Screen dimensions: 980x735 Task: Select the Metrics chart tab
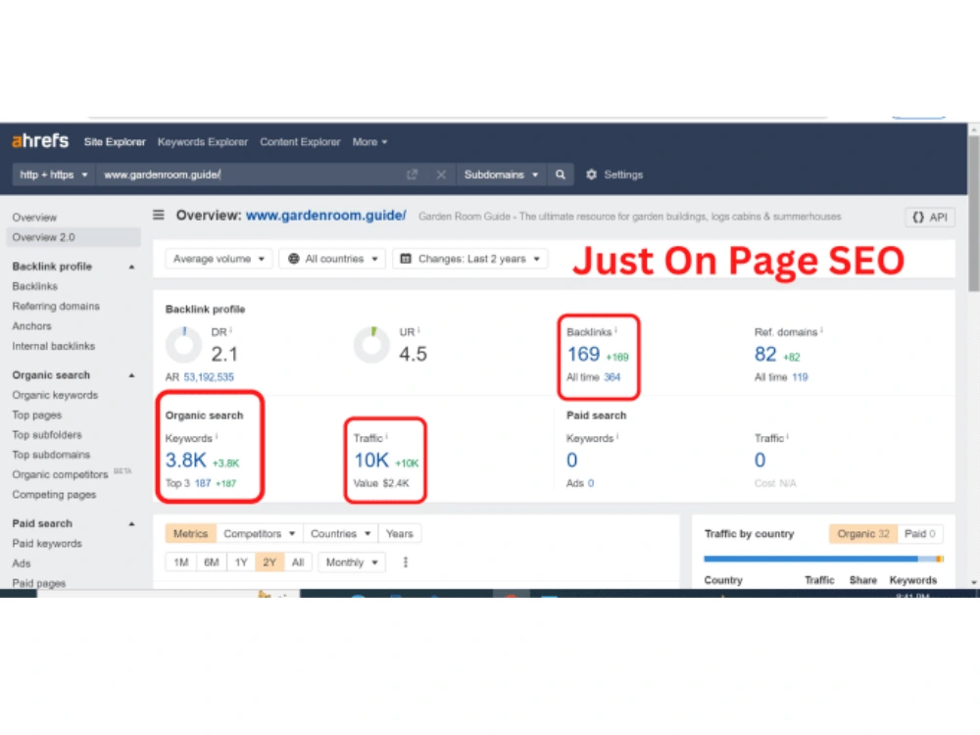[191, 534]
